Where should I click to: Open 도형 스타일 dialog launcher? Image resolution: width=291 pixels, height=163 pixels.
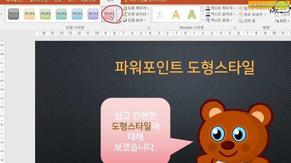(x=148, y=27)
